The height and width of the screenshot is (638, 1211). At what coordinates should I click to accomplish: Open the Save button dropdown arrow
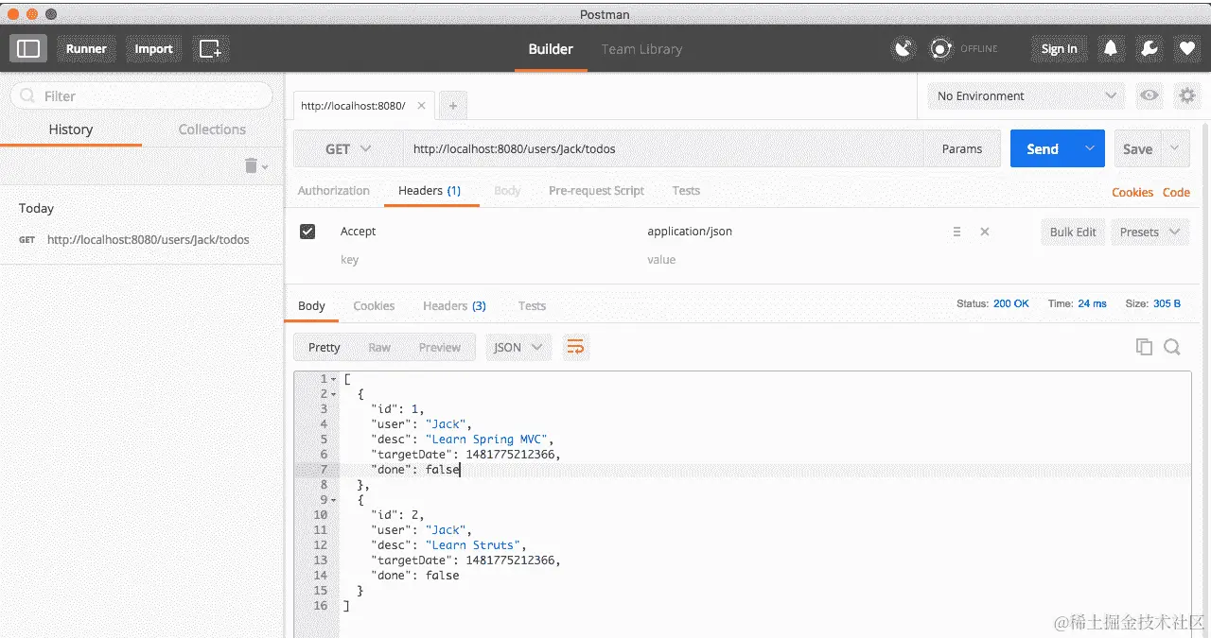(1175, 149)
